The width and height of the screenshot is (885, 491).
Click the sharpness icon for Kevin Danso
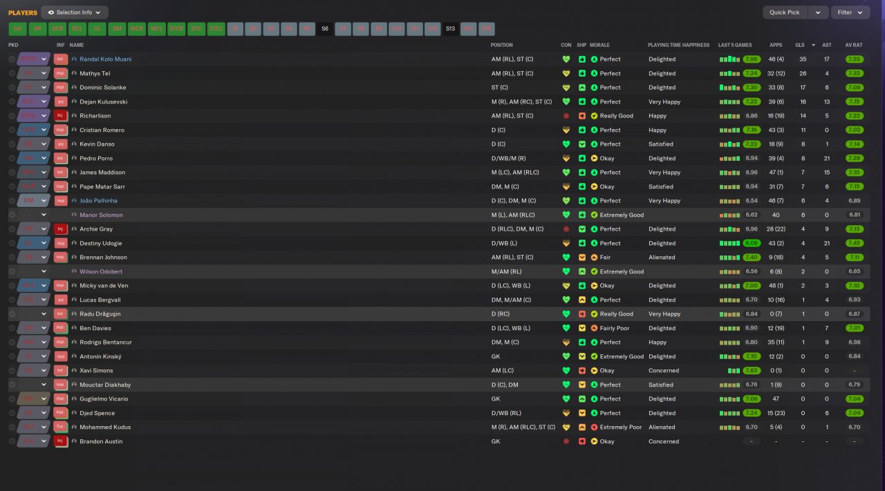582,144
